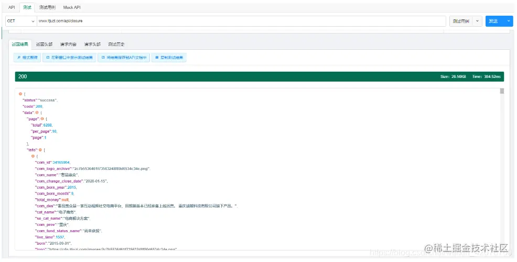Click the "com_fund_status_name" line
The width and height of the screenshot is (517, 262).
[x=68, y=231]
